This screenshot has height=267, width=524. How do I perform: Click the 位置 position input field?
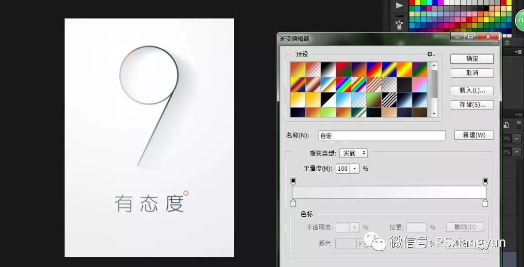pos(416,227)
